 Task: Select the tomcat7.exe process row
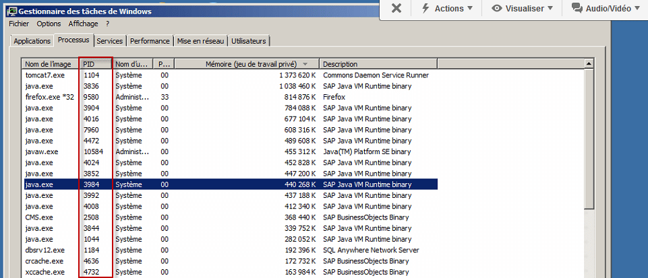click(x=45, y=75)
